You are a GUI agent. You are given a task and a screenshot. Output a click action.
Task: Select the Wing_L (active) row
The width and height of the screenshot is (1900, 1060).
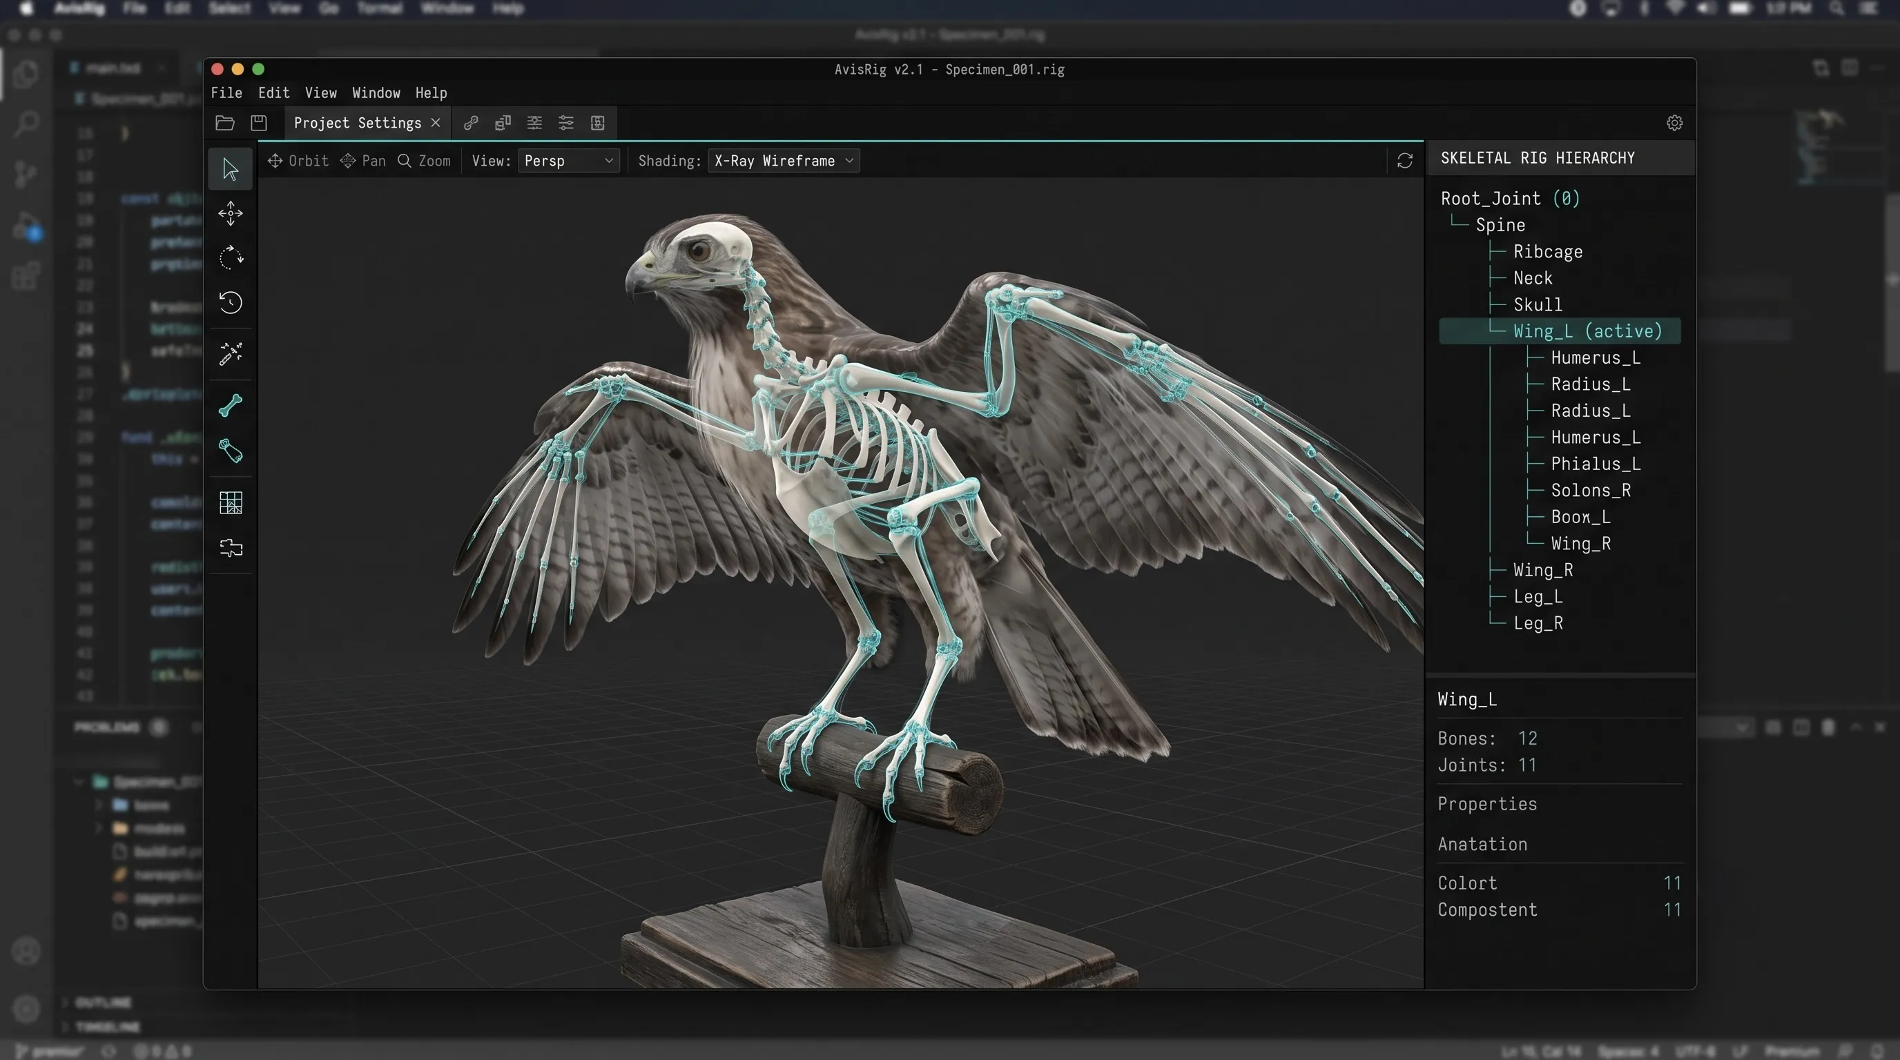tap(1560, 331)
